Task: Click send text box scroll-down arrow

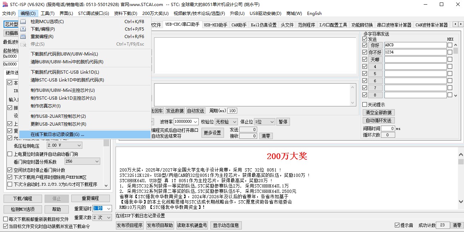Action: (353, 103)
